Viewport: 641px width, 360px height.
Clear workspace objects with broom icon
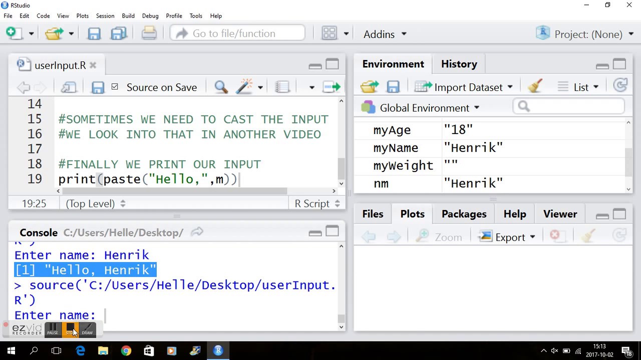[x=535, y=86]
